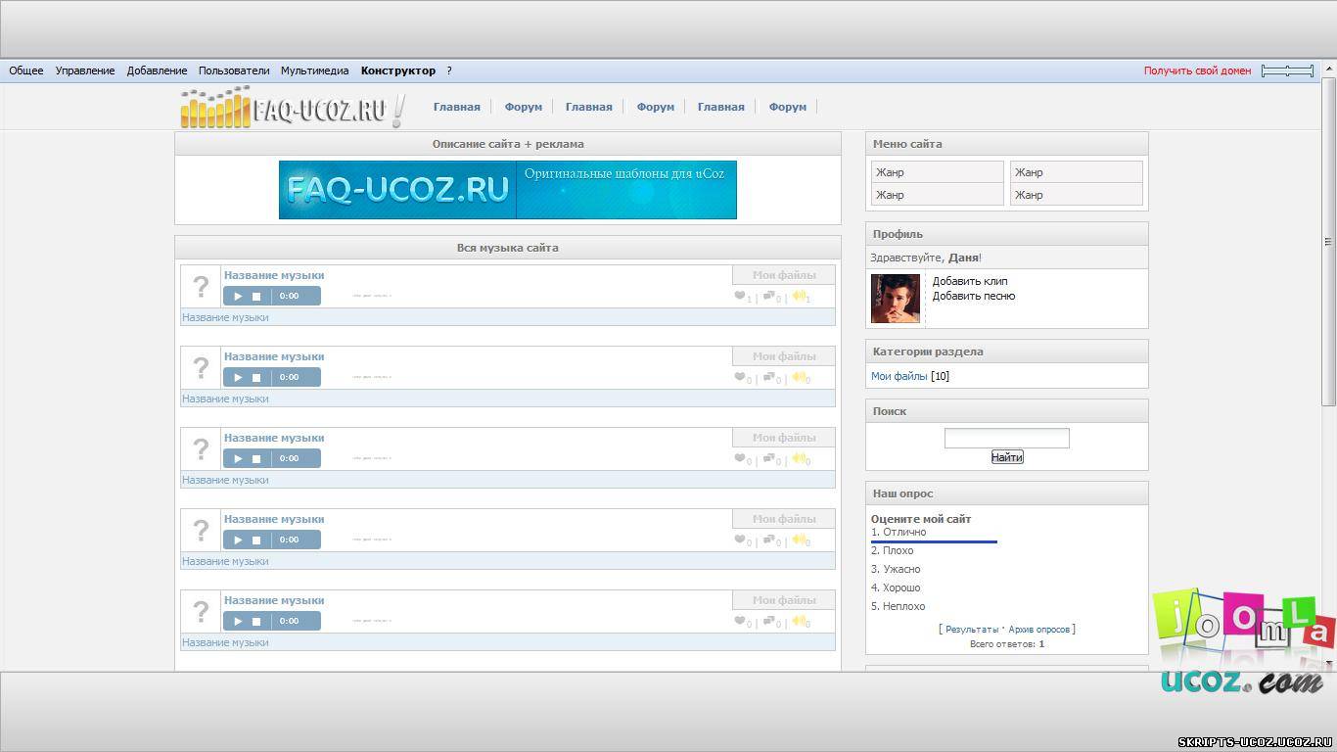The height and width of the screenshot is (752, 1337).
Task: Stop the fifth music entry player
Action: (256, 621)
